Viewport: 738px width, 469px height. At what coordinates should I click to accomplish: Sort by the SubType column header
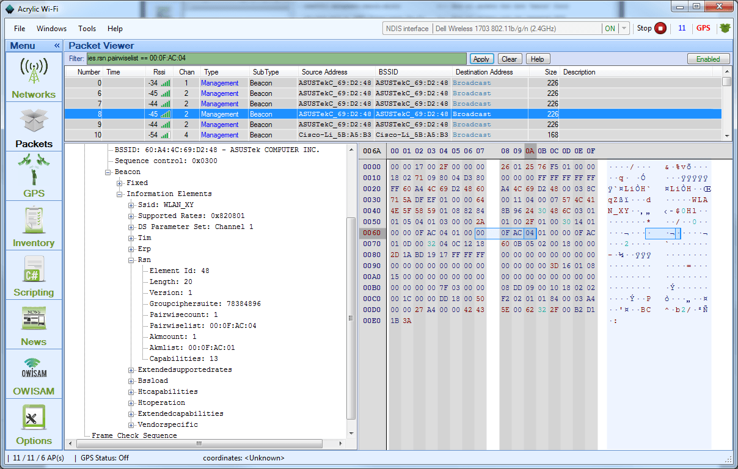point(273,72)
